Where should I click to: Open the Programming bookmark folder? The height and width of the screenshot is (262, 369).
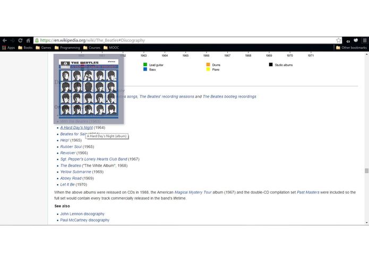67,48
